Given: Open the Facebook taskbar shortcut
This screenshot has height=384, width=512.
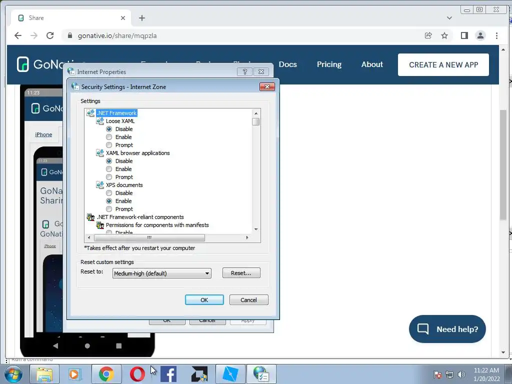Looking at the screenshot, I should (x=168, y=374).
